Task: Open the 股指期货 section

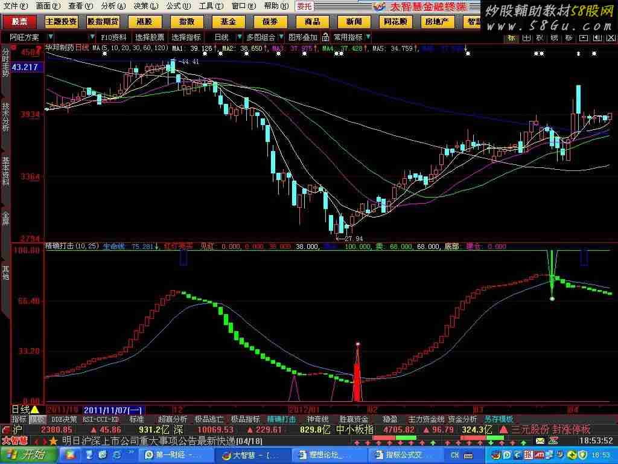Action: pyautogui.click(x=103, y=22)
